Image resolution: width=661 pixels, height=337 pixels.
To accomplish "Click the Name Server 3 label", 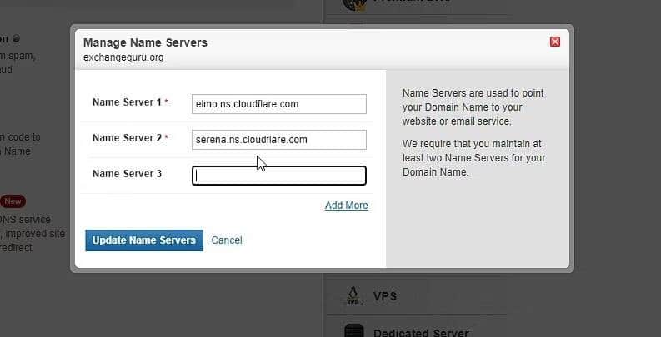I will pos(127,174).
